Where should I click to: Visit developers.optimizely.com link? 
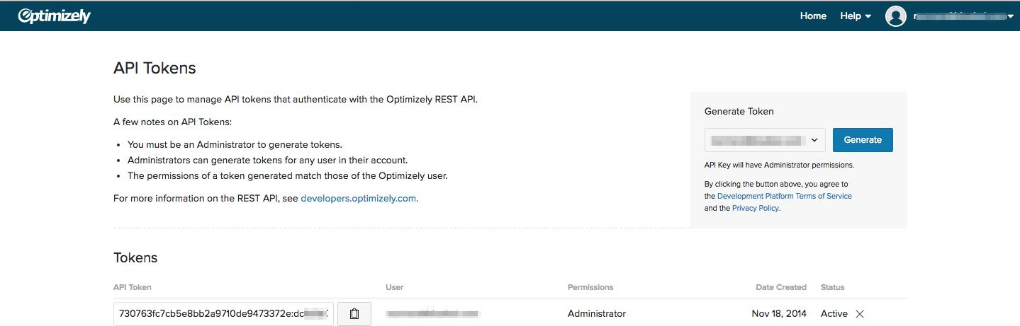point(358,199)
